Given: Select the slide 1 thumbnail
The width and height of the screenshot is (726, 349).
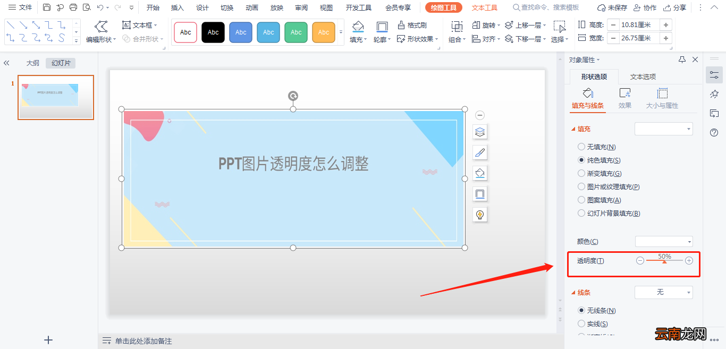Looking at the screenshot, I should tap(55, 97).
